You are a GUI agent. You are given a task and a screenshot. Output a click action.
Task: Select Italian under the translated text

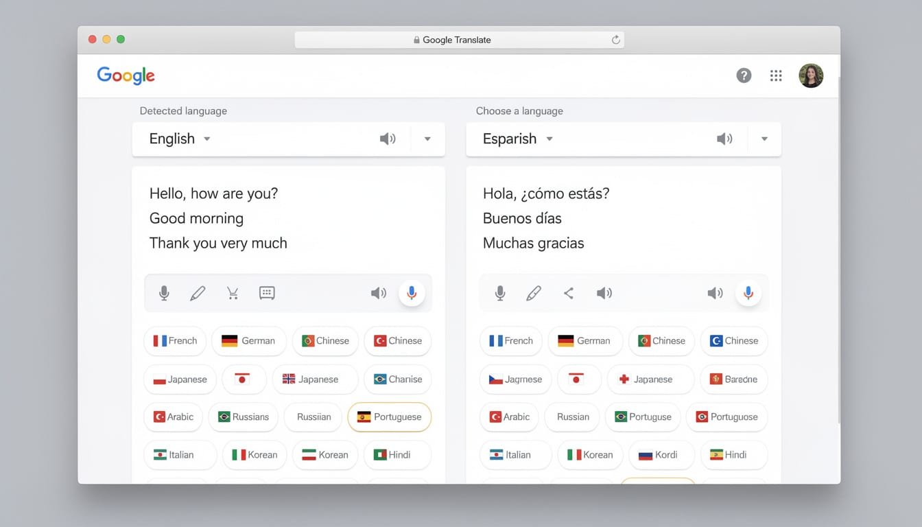click(515, 454)
